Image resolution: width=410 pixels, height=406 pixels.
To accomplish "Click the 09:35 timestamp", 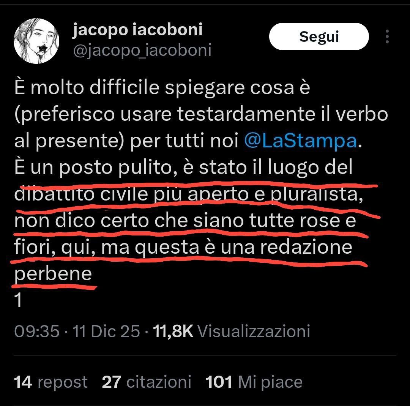I will [x=37, y=331].
